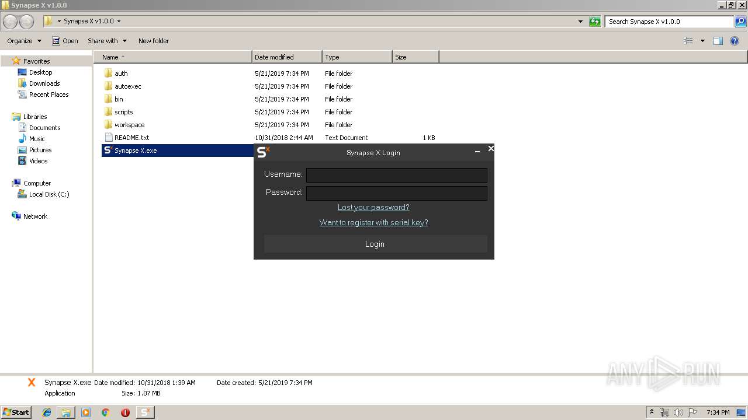The height and width of the screenshot is (420, 748).
Task: Open 'Want to register with serial key?' link
Action: 373,222
